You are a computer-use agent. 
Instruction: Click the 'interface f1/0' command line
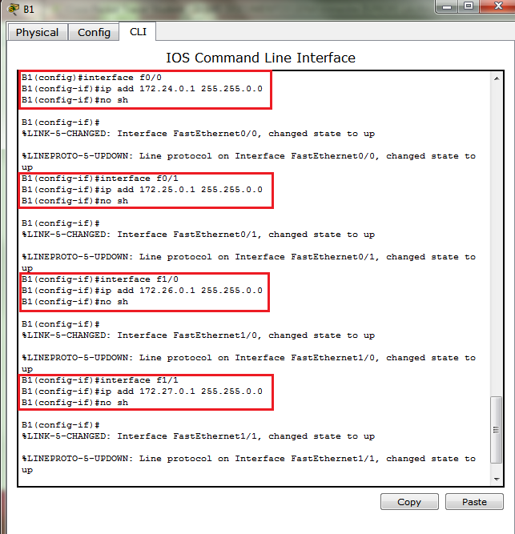pos(100,279)
